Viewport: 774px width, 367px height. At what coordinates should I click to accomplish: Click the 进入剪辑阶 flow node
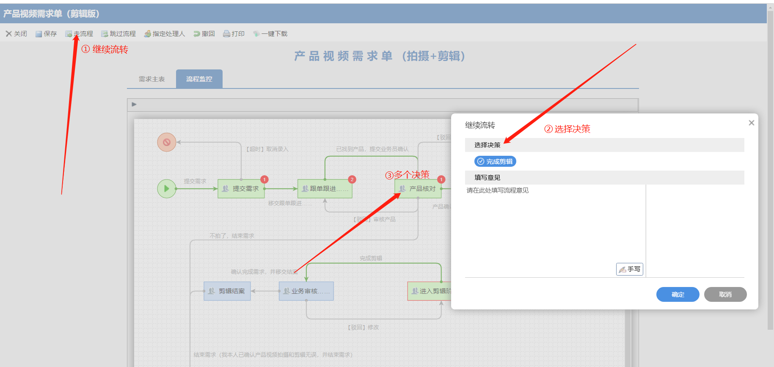pyautogui.click(x=430, y=291)
